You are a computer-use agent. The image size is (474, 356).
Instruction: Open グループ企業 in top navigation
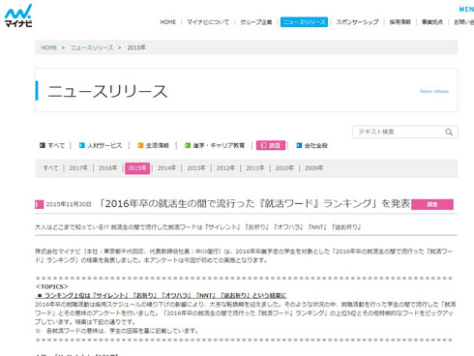pyautogui.click(x=256, y=22)
